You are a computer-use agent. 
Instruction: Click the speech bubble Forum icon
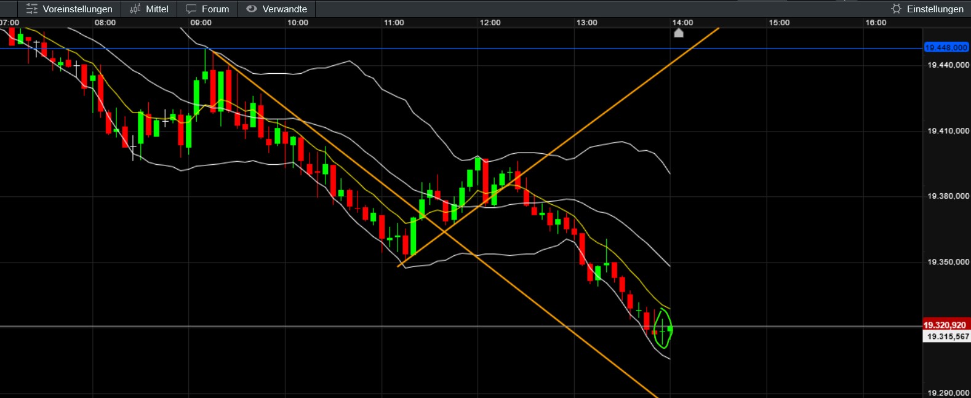click(x=191, y=9)
